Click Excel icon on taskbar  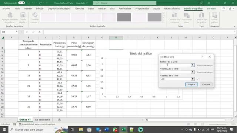(123, 130)
